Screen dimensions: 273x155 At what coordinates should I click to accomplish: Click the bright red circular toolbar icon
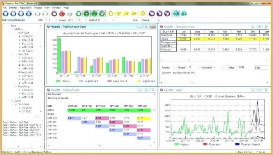tap(62, 13)
